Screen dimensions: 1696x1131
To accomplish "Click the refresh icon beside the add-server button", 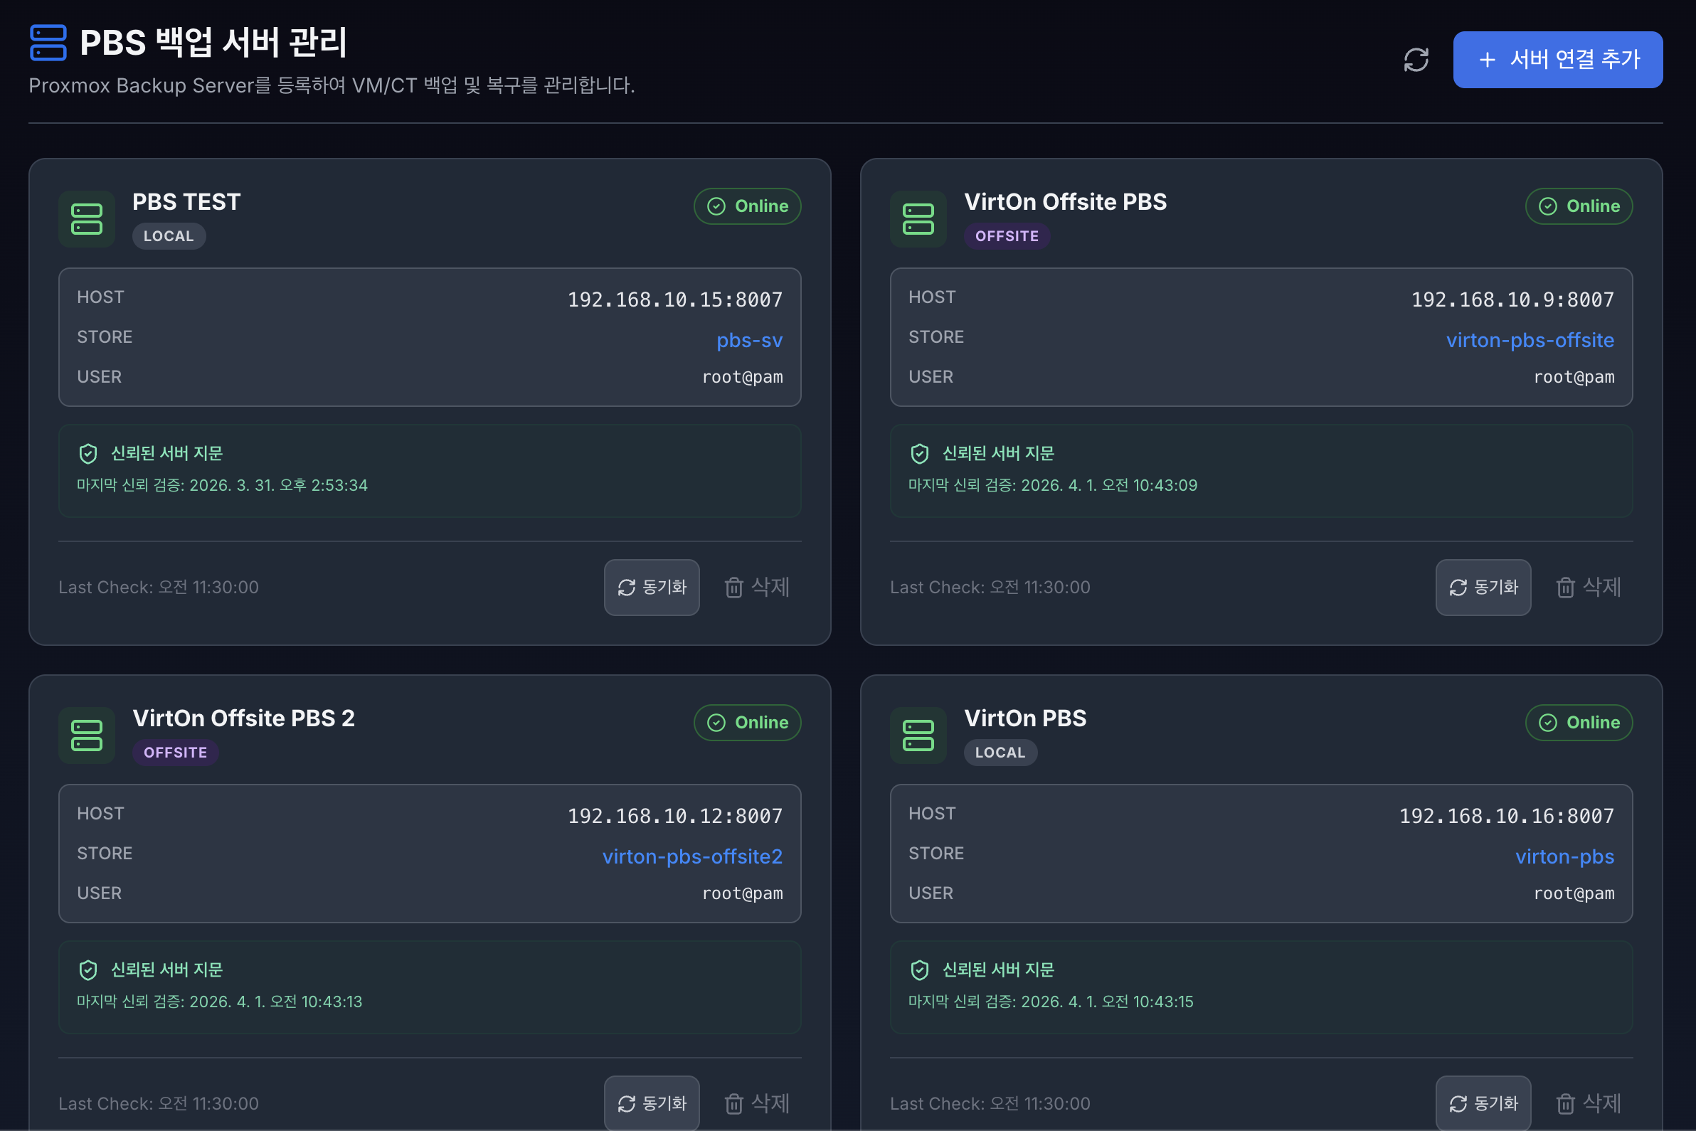I will [1416, 60].
